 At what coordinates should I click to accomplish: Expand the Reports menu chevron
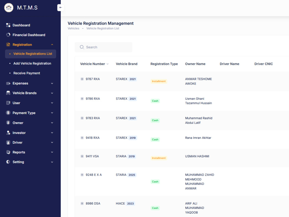pyautogui.click(x=52, y=152)
